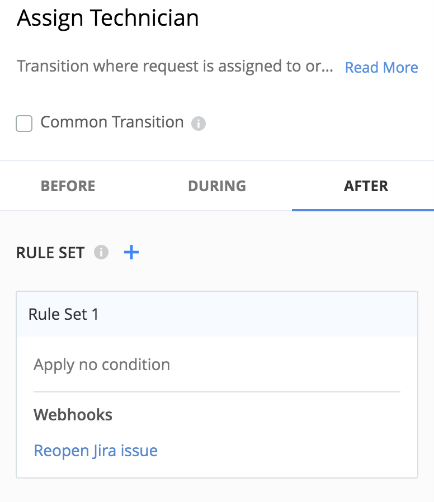Open the Reopen Jira issue webhook

[x=96, y=451]
